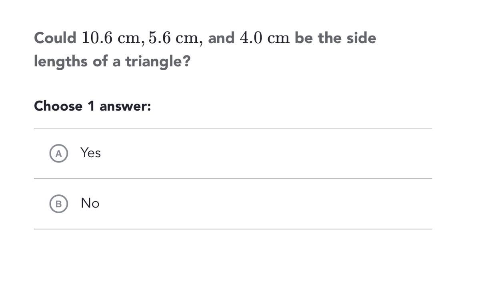
Task: Click the letter A inside the circle
Action: click(x=58, y=154)
